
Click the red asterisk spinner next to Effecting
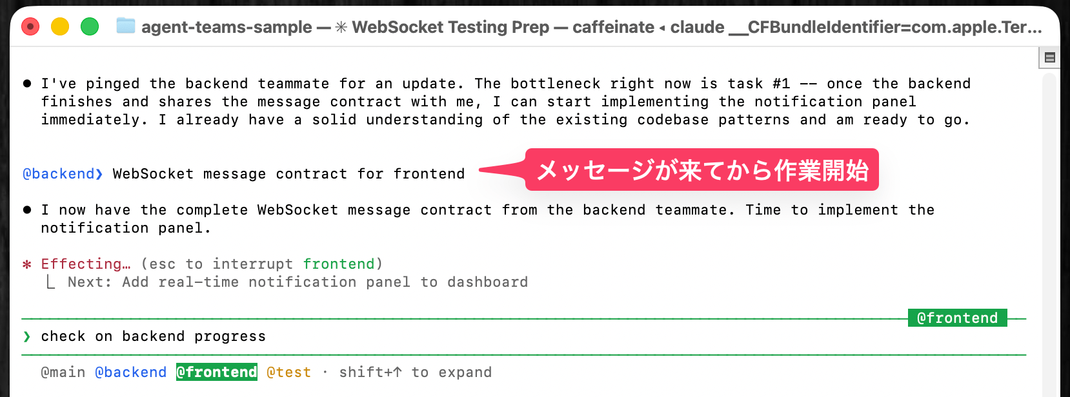pyautogui.click(x=26, y=264)
